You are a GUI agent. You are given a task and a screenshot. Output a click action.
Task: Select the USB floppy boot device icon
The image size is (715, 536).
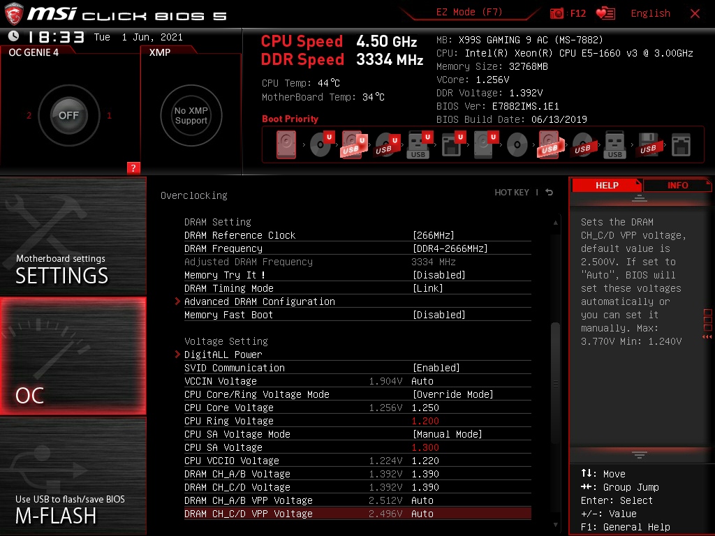[649, 144]
